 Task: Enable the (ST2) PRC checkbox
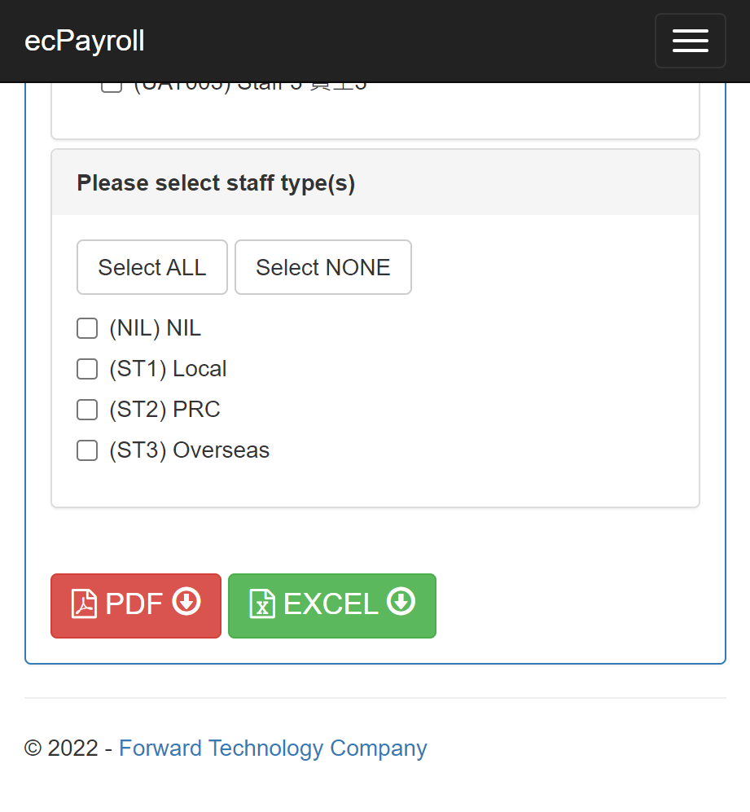pos(87,410)
